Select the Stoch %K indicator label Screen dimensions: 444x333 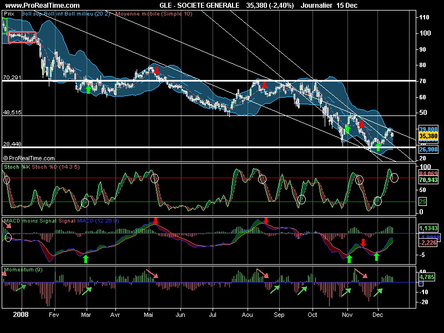click(x=17, y=167)
